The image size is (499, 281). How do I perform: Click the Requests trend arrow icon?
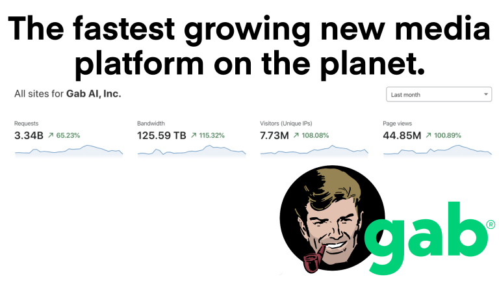tap(51, 135)
